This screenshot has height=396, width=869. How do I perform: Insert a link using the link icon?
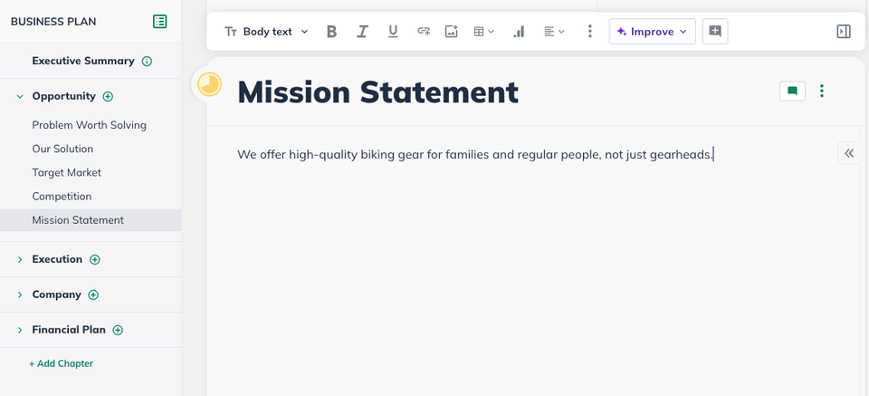pos(424,32)
